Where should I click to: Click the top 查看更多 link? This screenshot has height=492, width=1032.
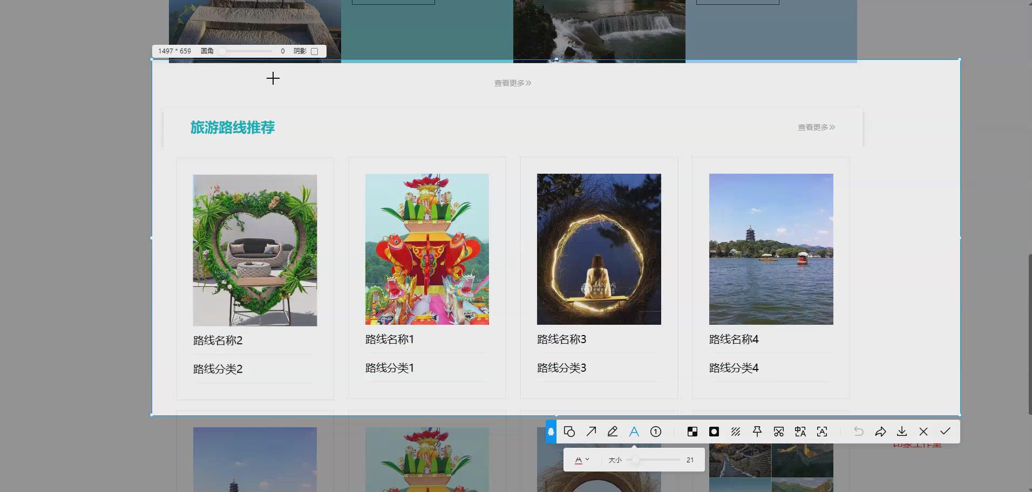511,83
